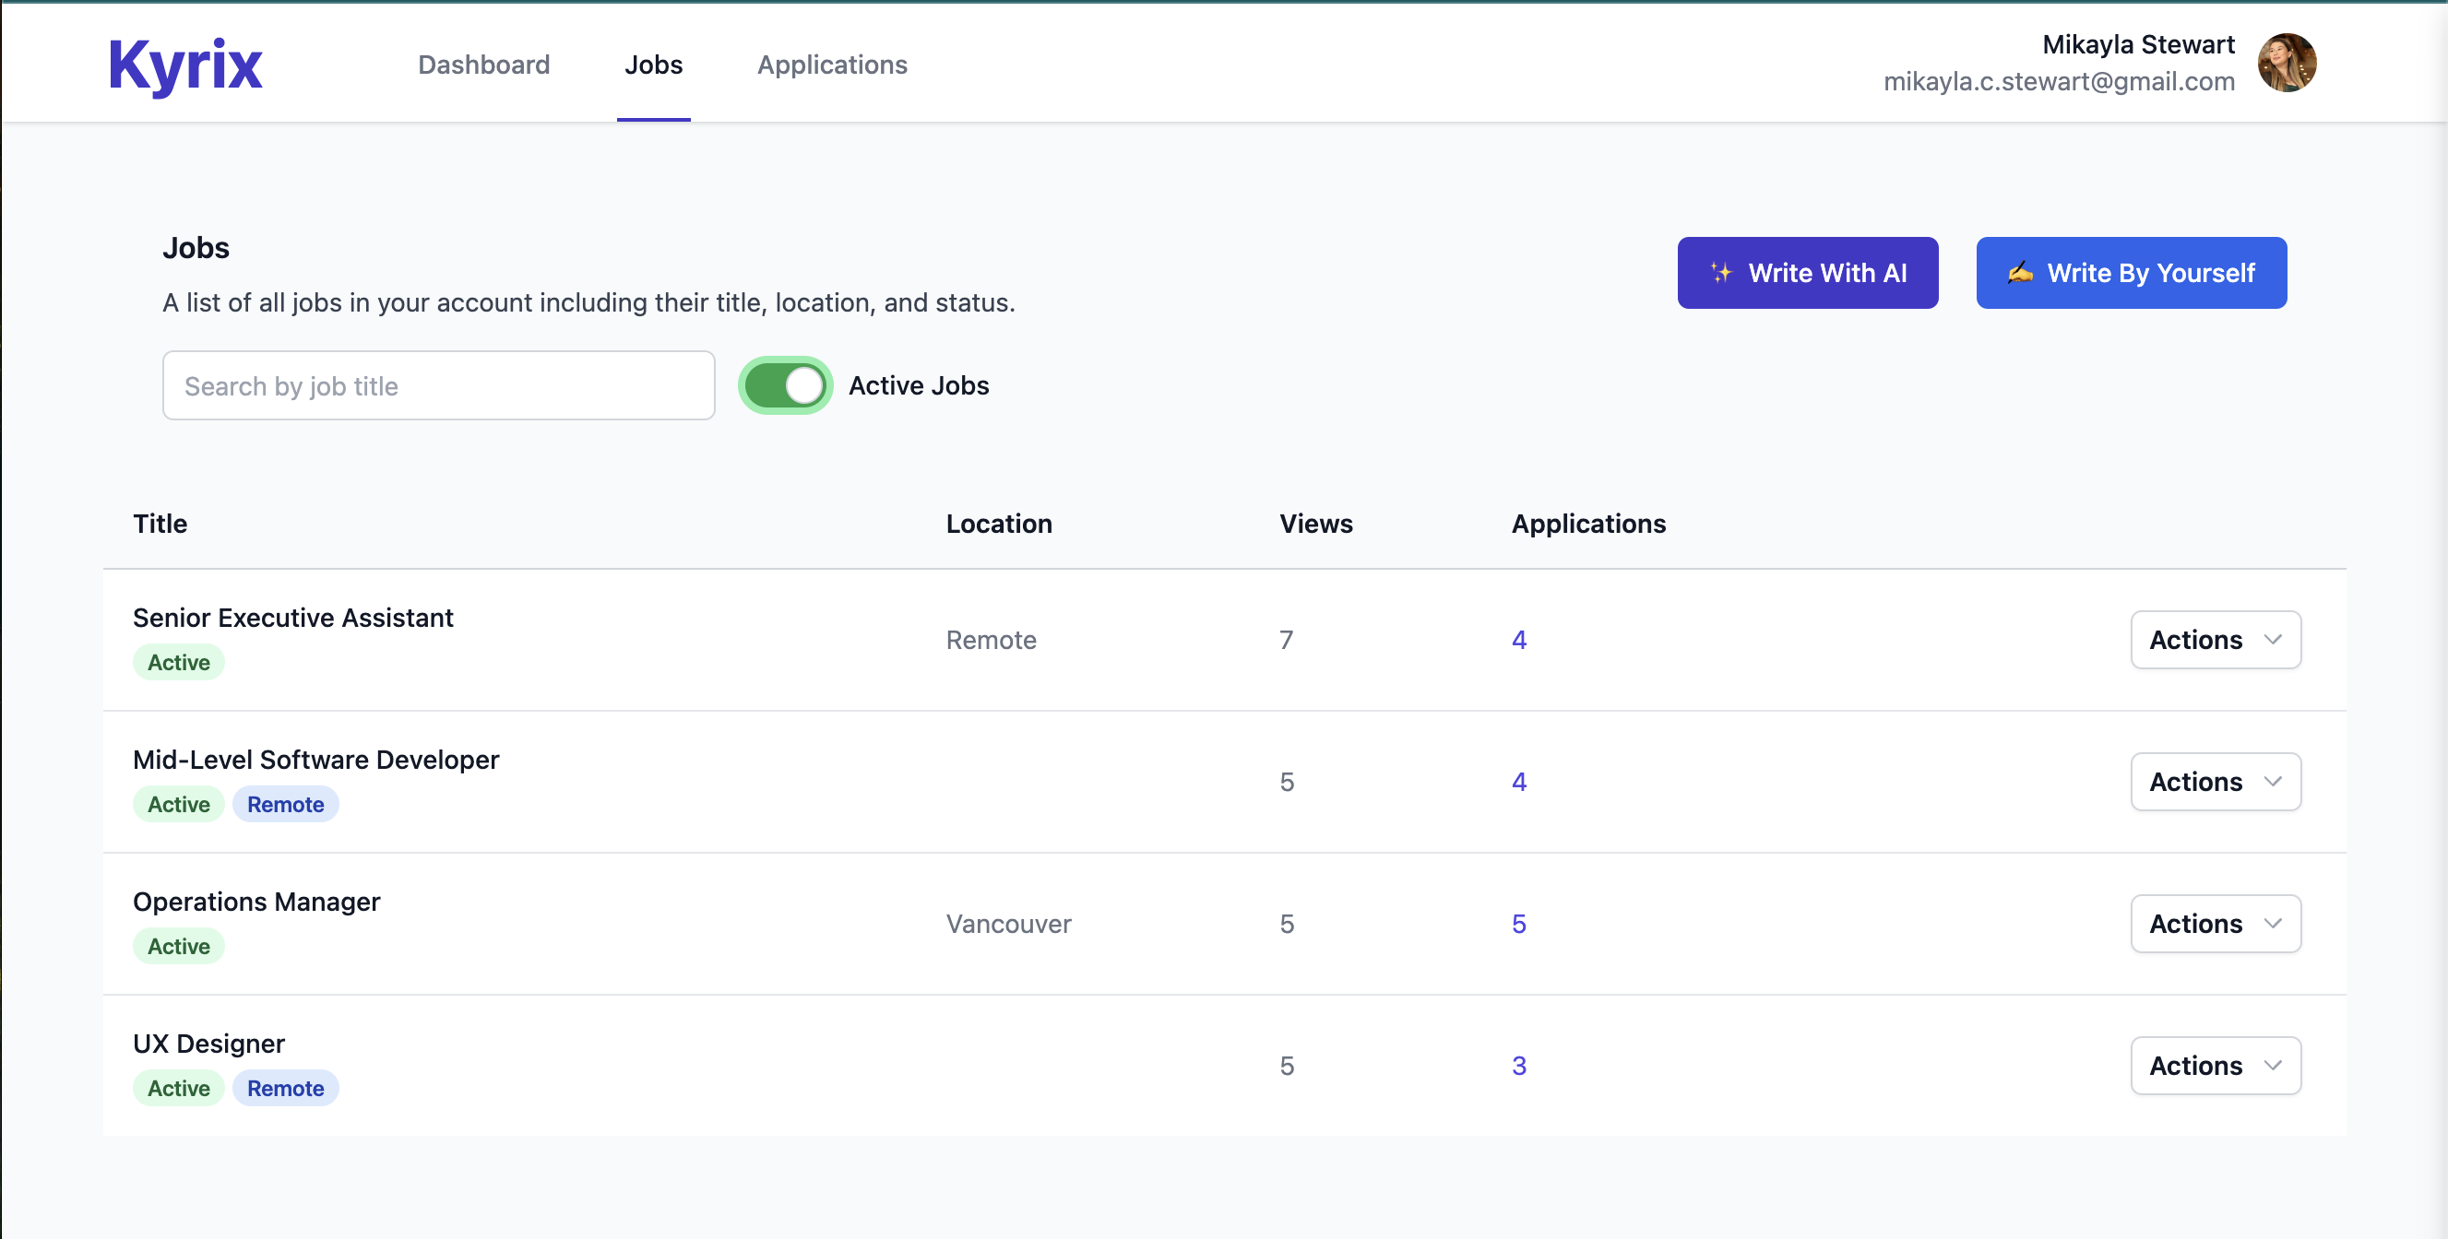Toggle the Active Jobs switch
Image resolution: width=2448 pixels, height=1239 pixels.
tap(785, 385)
